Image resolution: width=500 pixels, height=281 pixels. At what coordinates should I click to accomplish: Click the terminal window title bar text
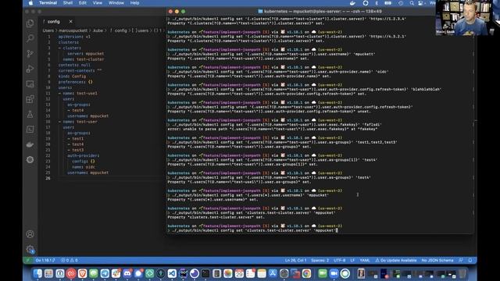323,12
